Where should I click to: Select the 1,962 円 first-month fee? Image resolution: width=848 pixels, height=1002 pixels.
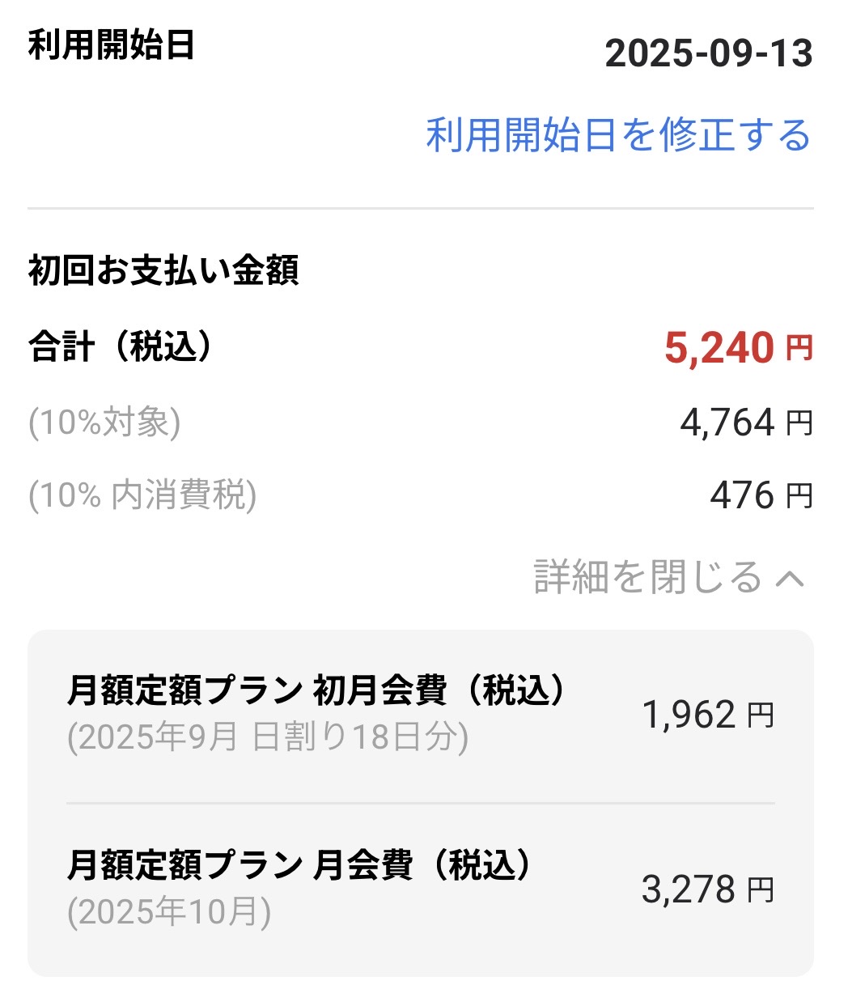(x=708, y=715)
